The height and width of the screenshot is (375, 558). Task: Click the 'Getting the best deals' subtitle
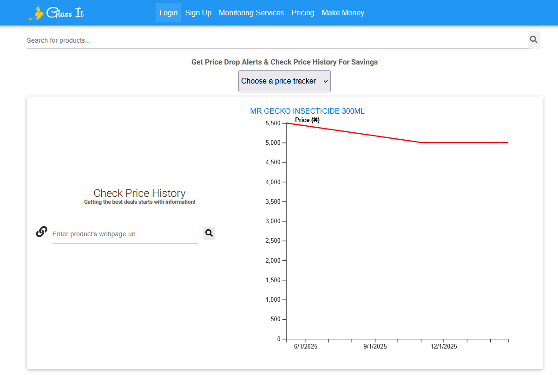139,202
